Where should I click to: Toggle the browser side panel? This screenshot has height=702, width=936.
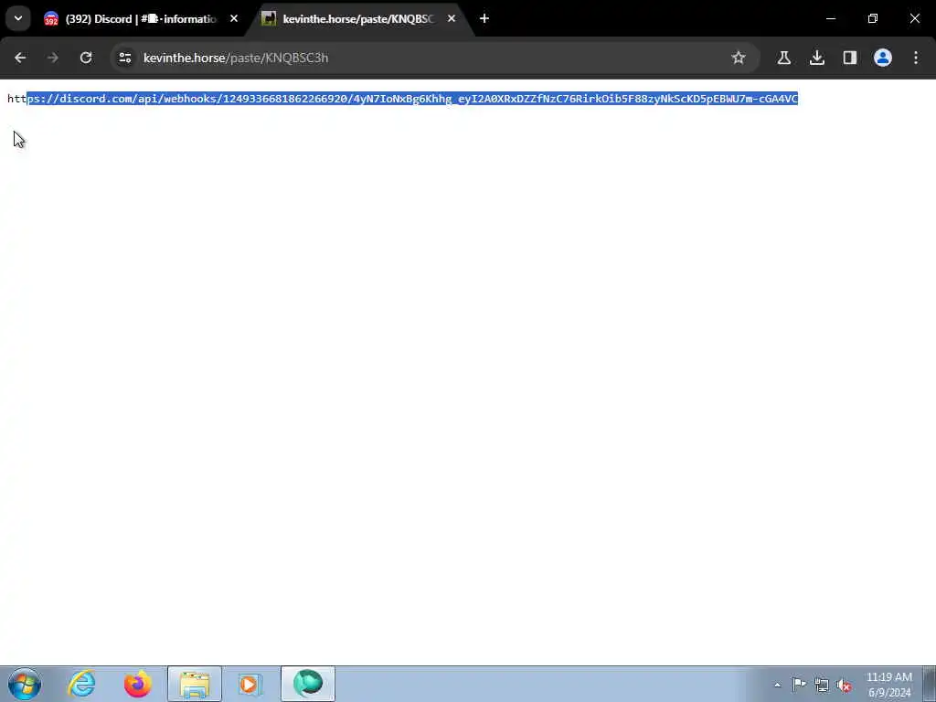click(849, 58)
